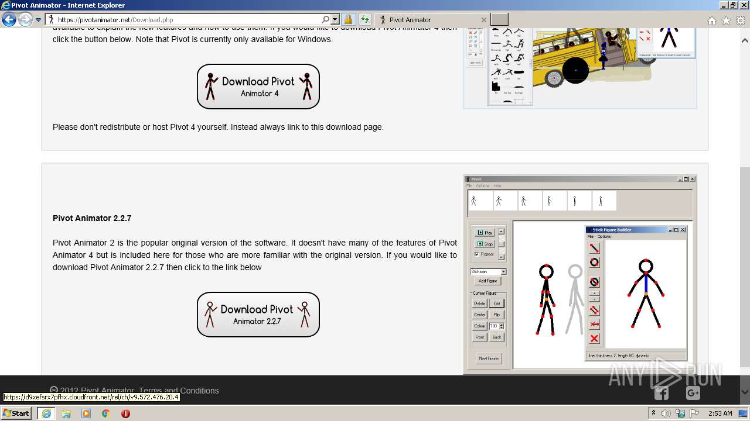Click the Download Pivot Animator 2.2.7 button
The height and width of the screenshot is (421, 750).
[258, 315]
